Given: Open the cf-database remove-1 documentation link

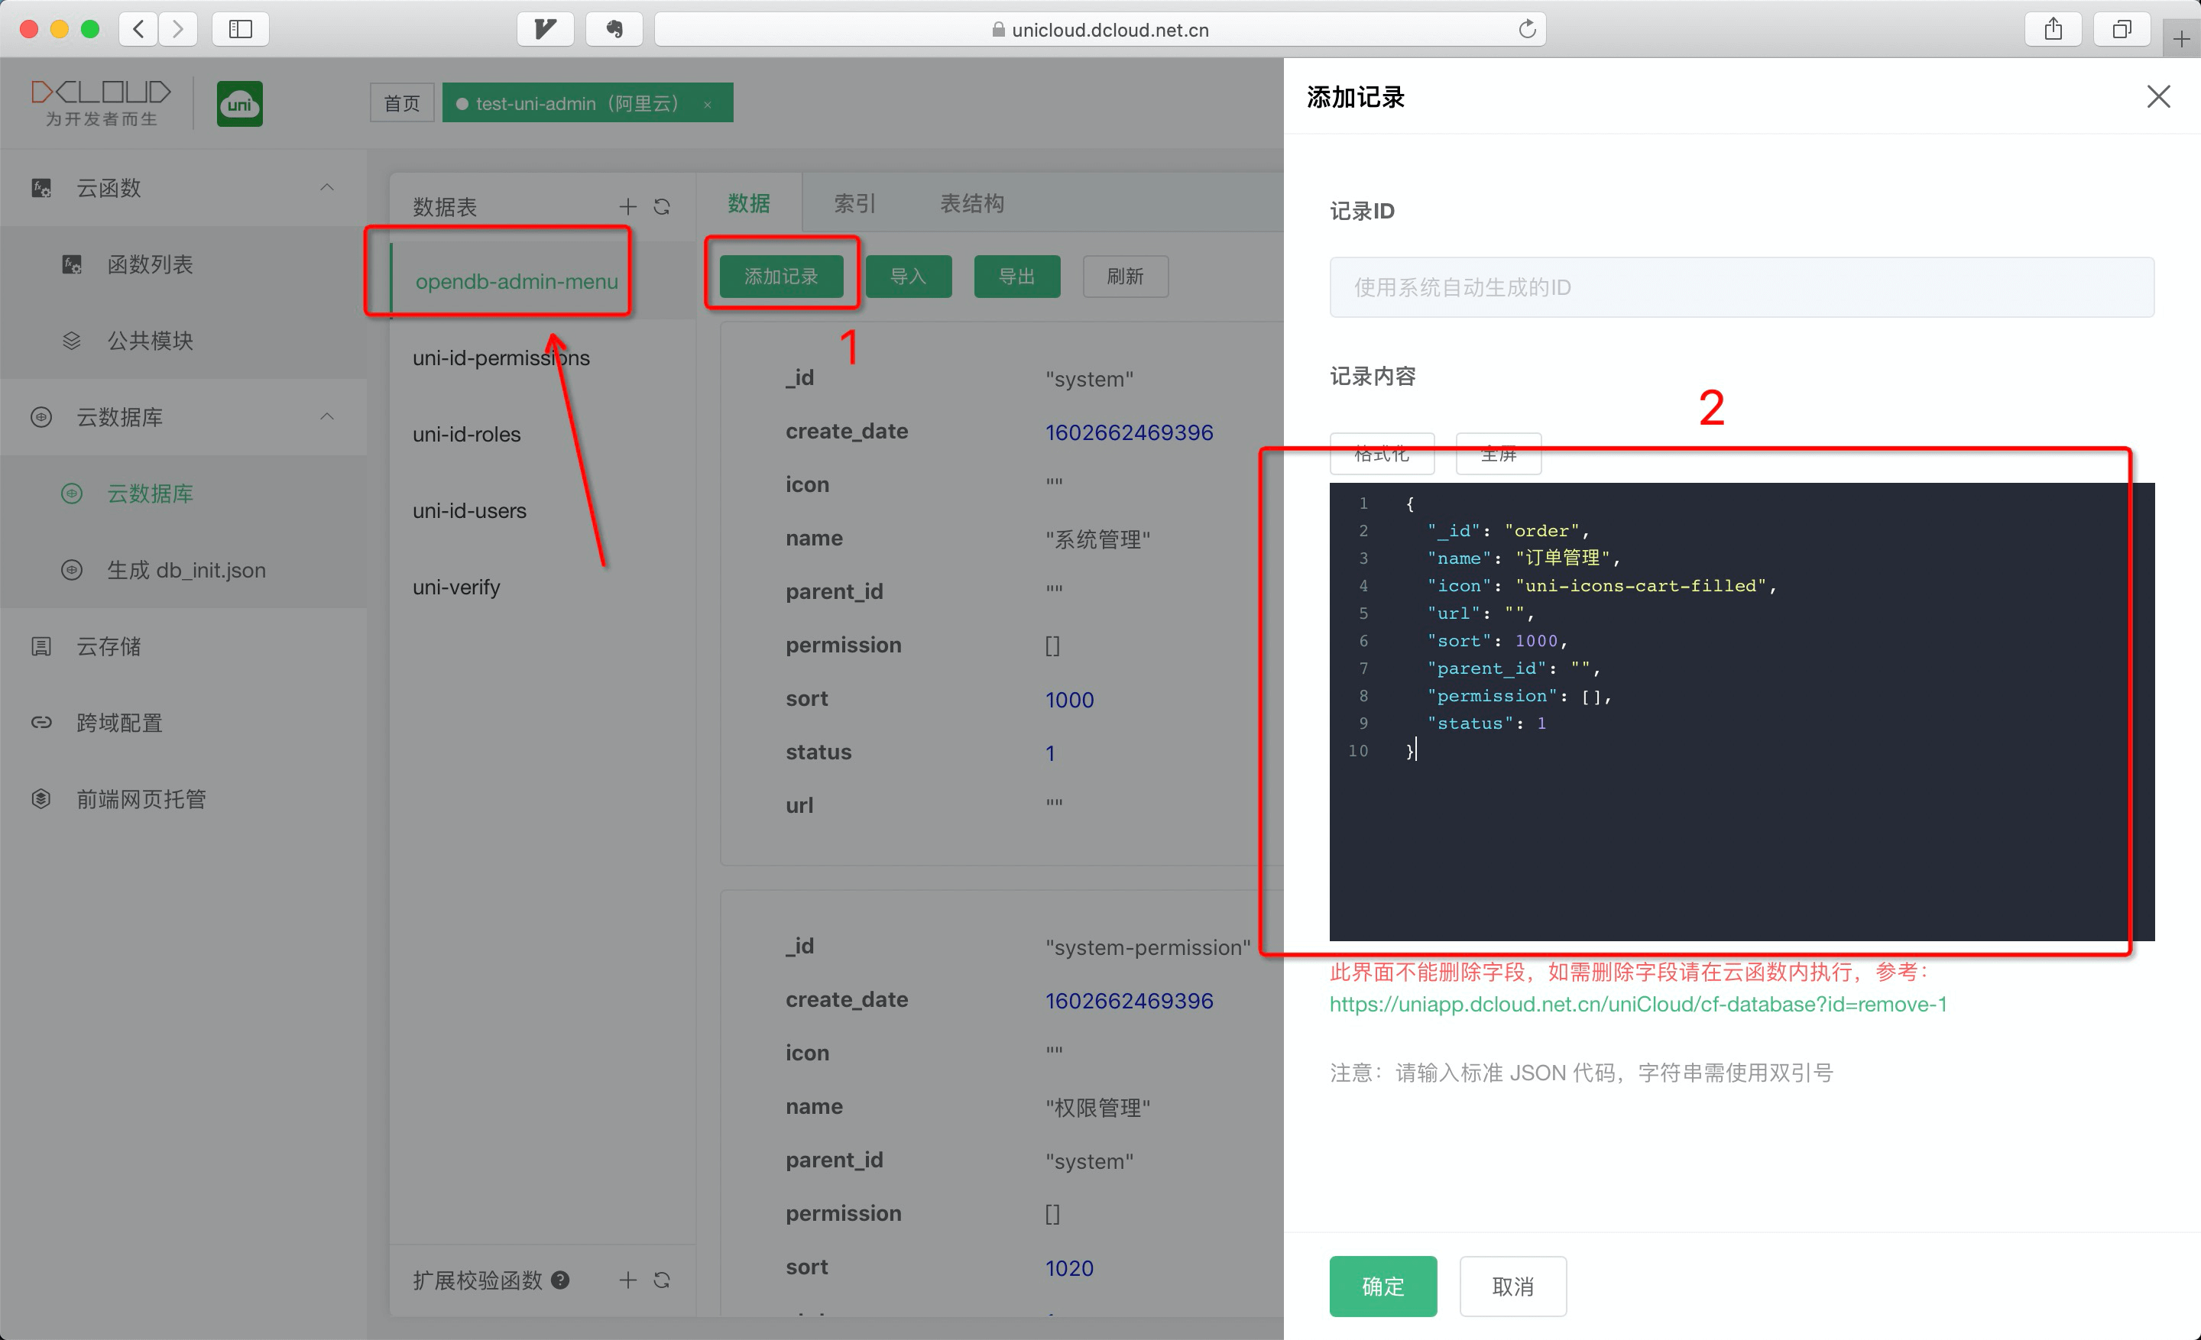Looking at the screenshot, I should tap(1639, 1005).
